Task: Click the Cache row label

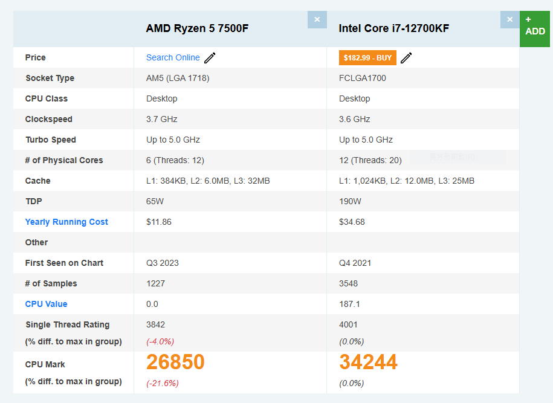Action: 37,181
